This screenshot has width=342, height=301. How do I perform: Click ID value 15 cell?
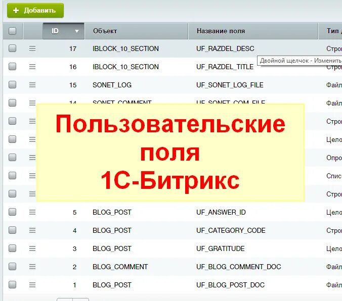click(x=73, y=85)
